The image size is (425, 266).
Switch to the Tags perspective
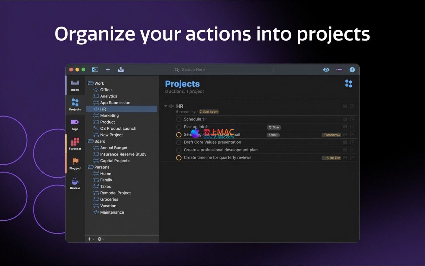pyautogui.click(x=75, y=124)
